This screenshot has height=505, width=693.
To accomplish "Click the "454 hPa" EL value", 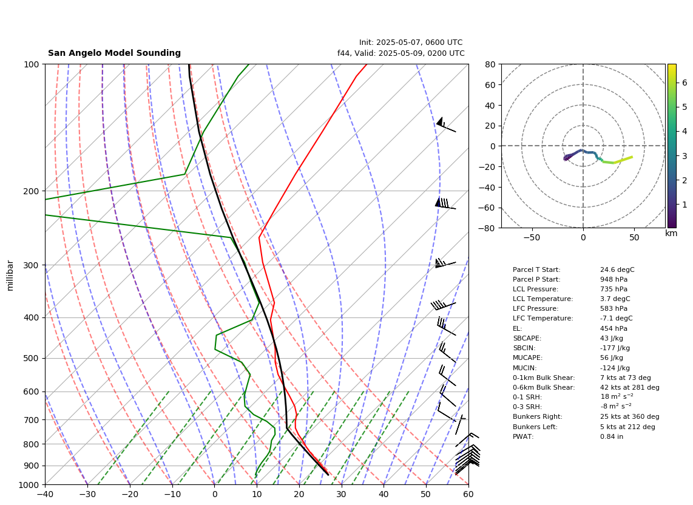I will [614, 328].
